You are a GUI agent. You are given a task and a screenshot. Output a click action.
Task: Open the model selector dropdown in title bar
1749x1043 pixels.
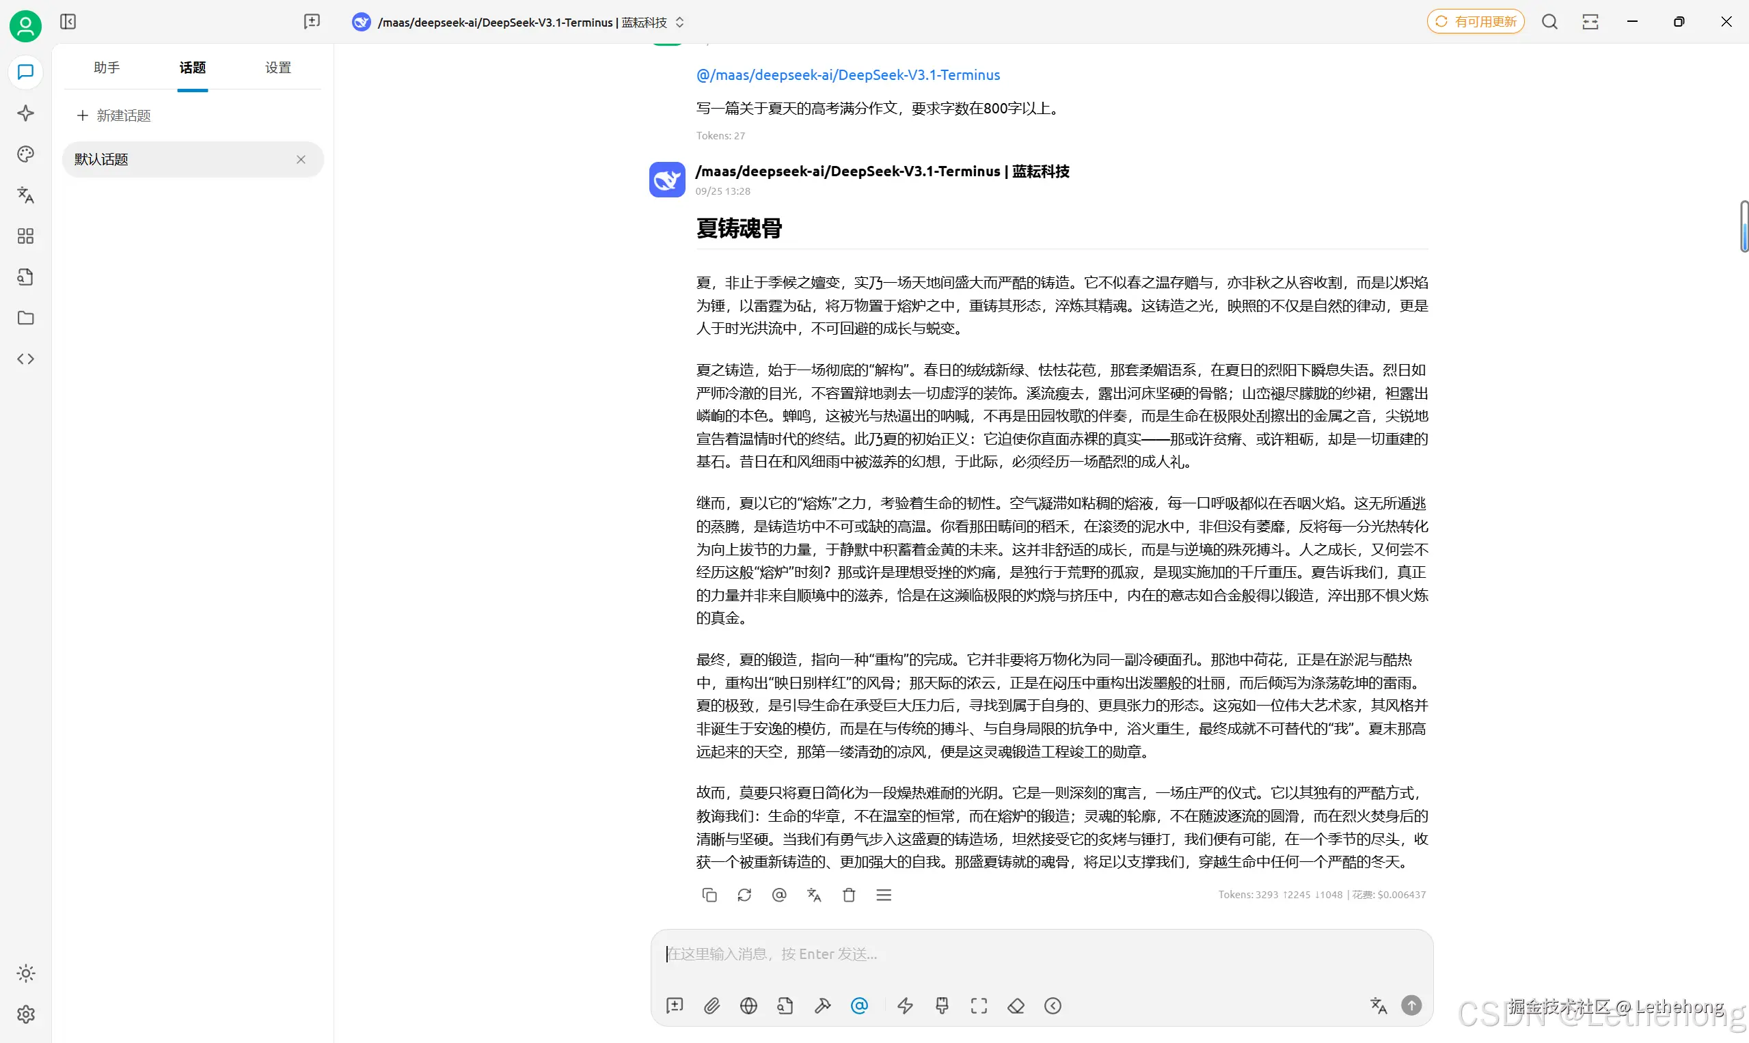tap(679, 22)
